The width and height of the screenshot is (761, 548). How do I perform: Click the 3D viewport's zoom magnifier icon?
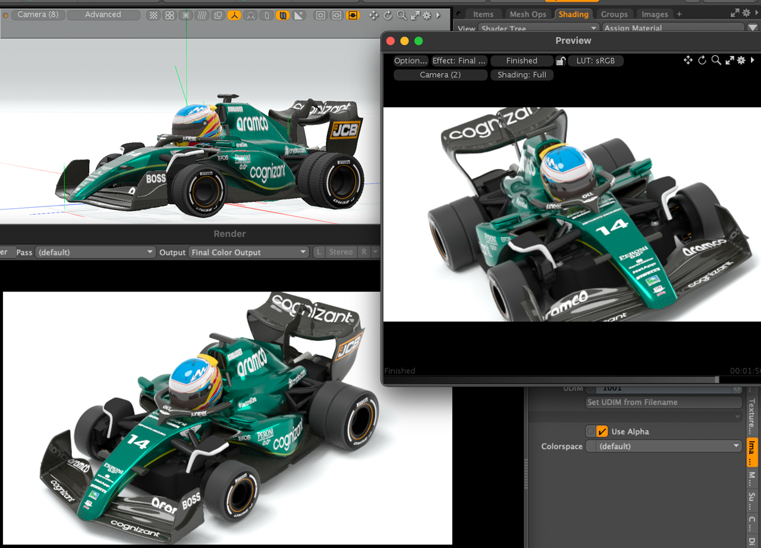[402, 15]
